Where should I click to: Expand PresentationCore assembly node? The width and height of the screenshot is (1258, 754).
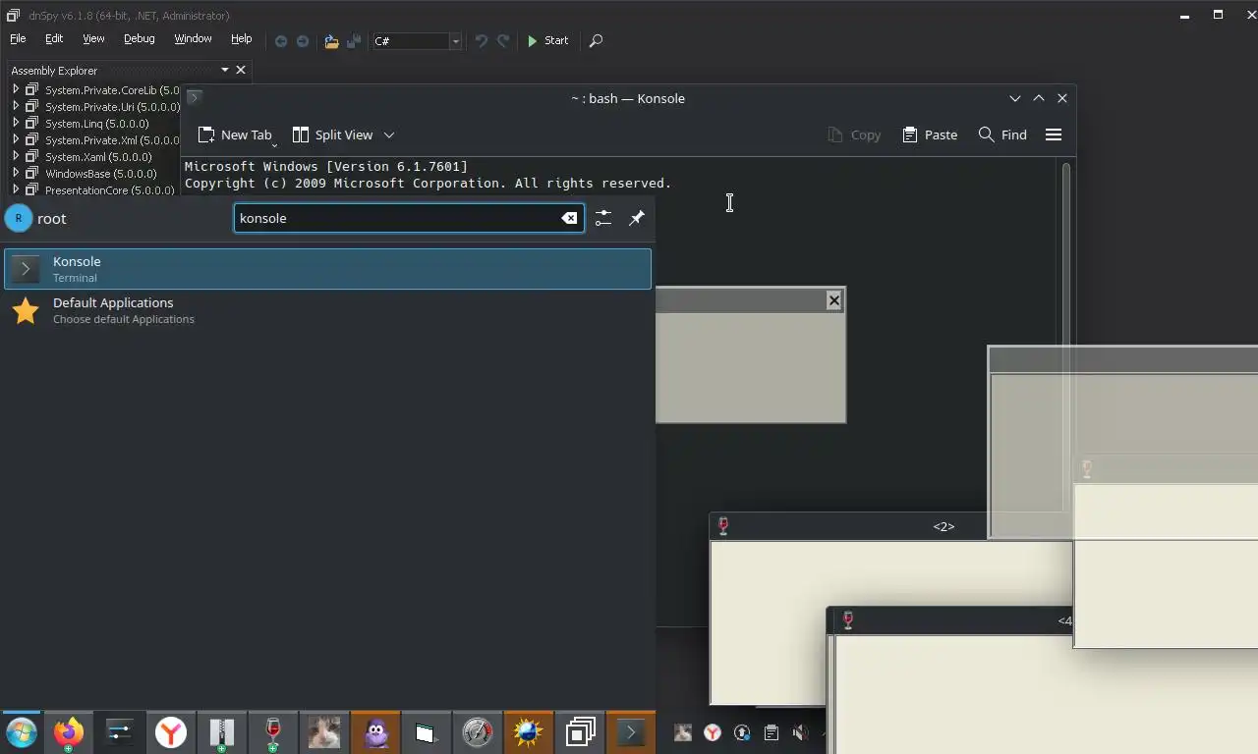pyautogui.click(x=16, y=189)
